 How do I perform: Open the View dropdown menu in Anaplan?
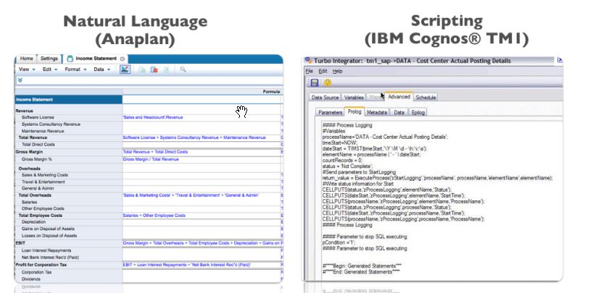click(x=27, y=69)
